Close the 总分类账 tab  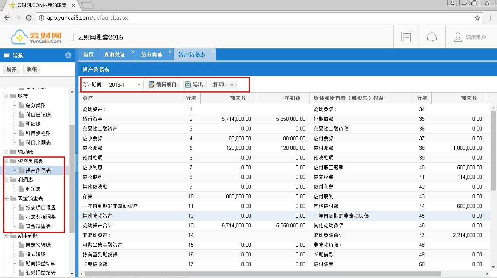(170, 52)
